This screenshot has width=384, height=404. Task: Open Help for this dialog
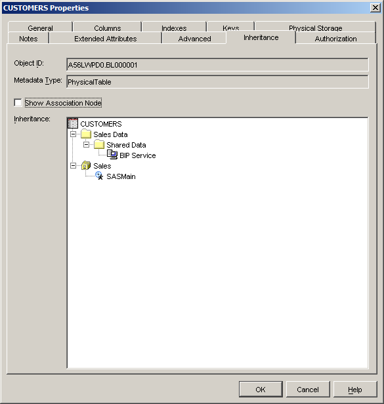(x=355, y=389)
